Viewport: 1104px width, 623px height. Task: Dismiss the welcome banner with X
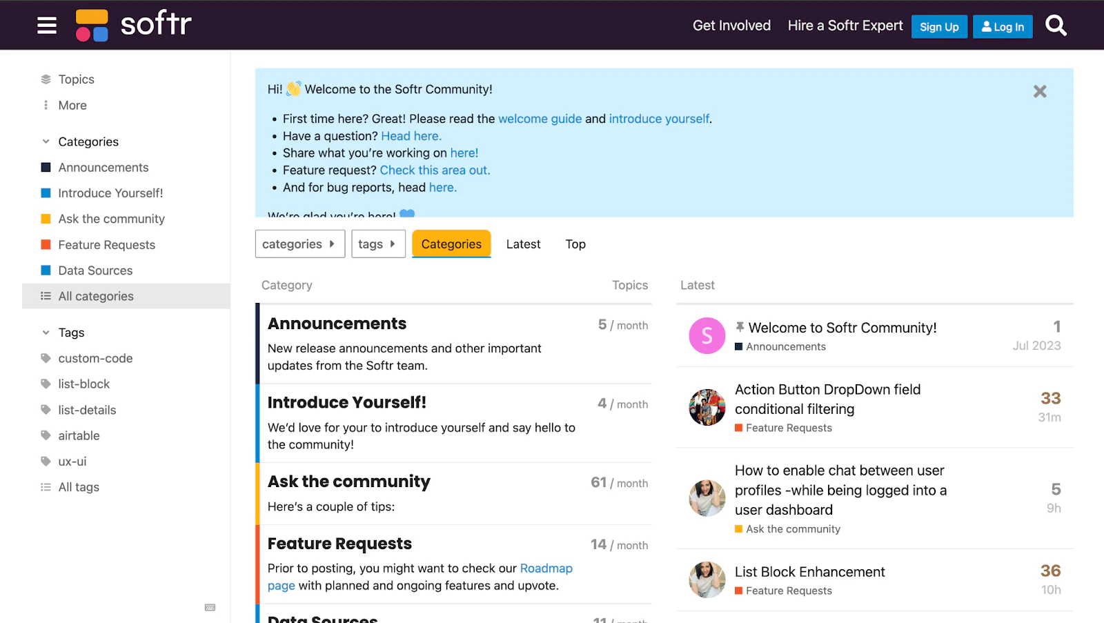pyautogui.click(x=1040, y=91)
